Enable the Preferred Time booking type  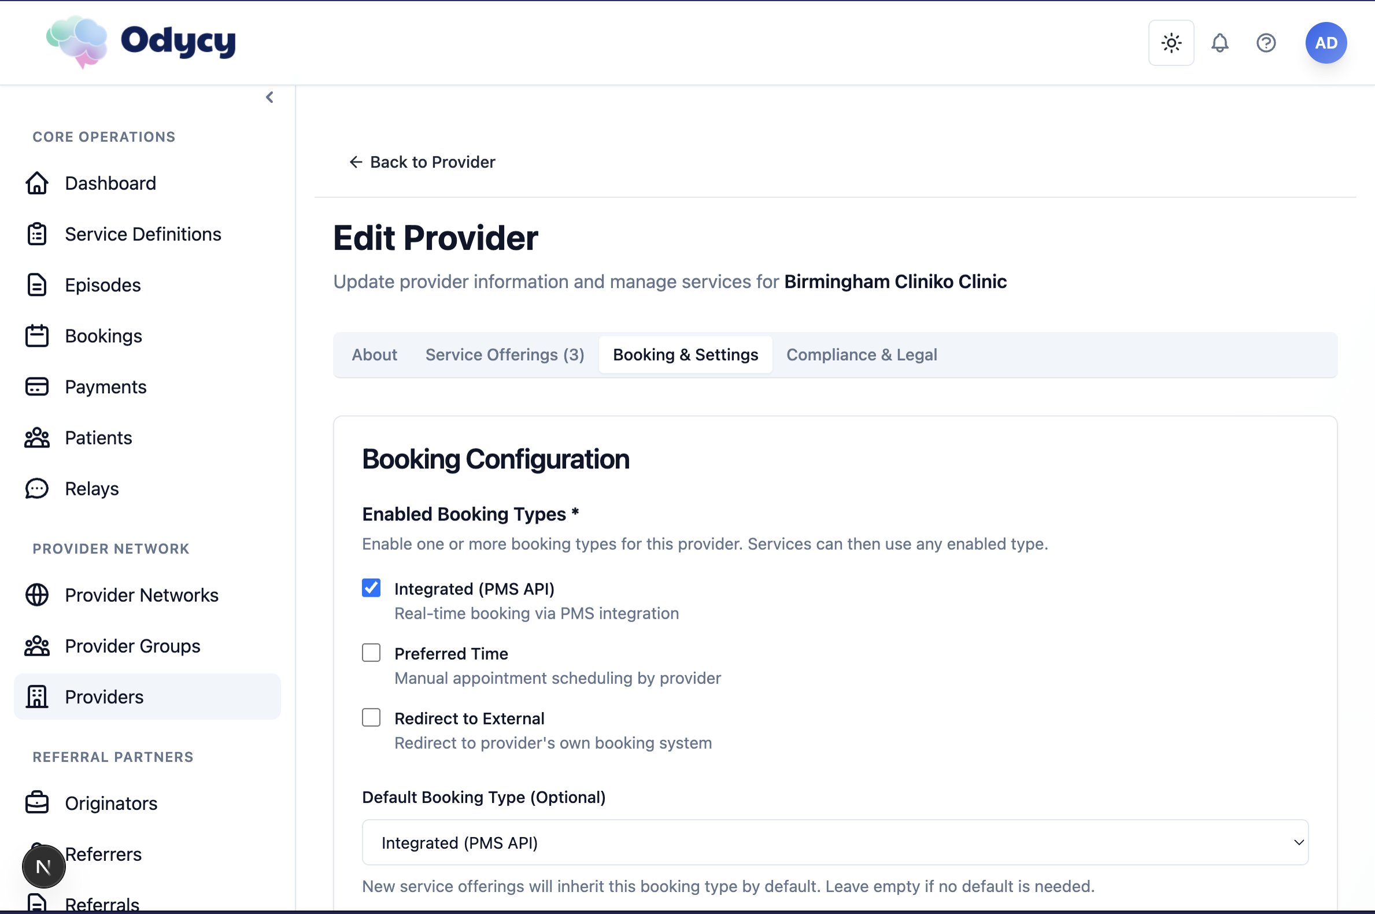click(x=371, y=653)
